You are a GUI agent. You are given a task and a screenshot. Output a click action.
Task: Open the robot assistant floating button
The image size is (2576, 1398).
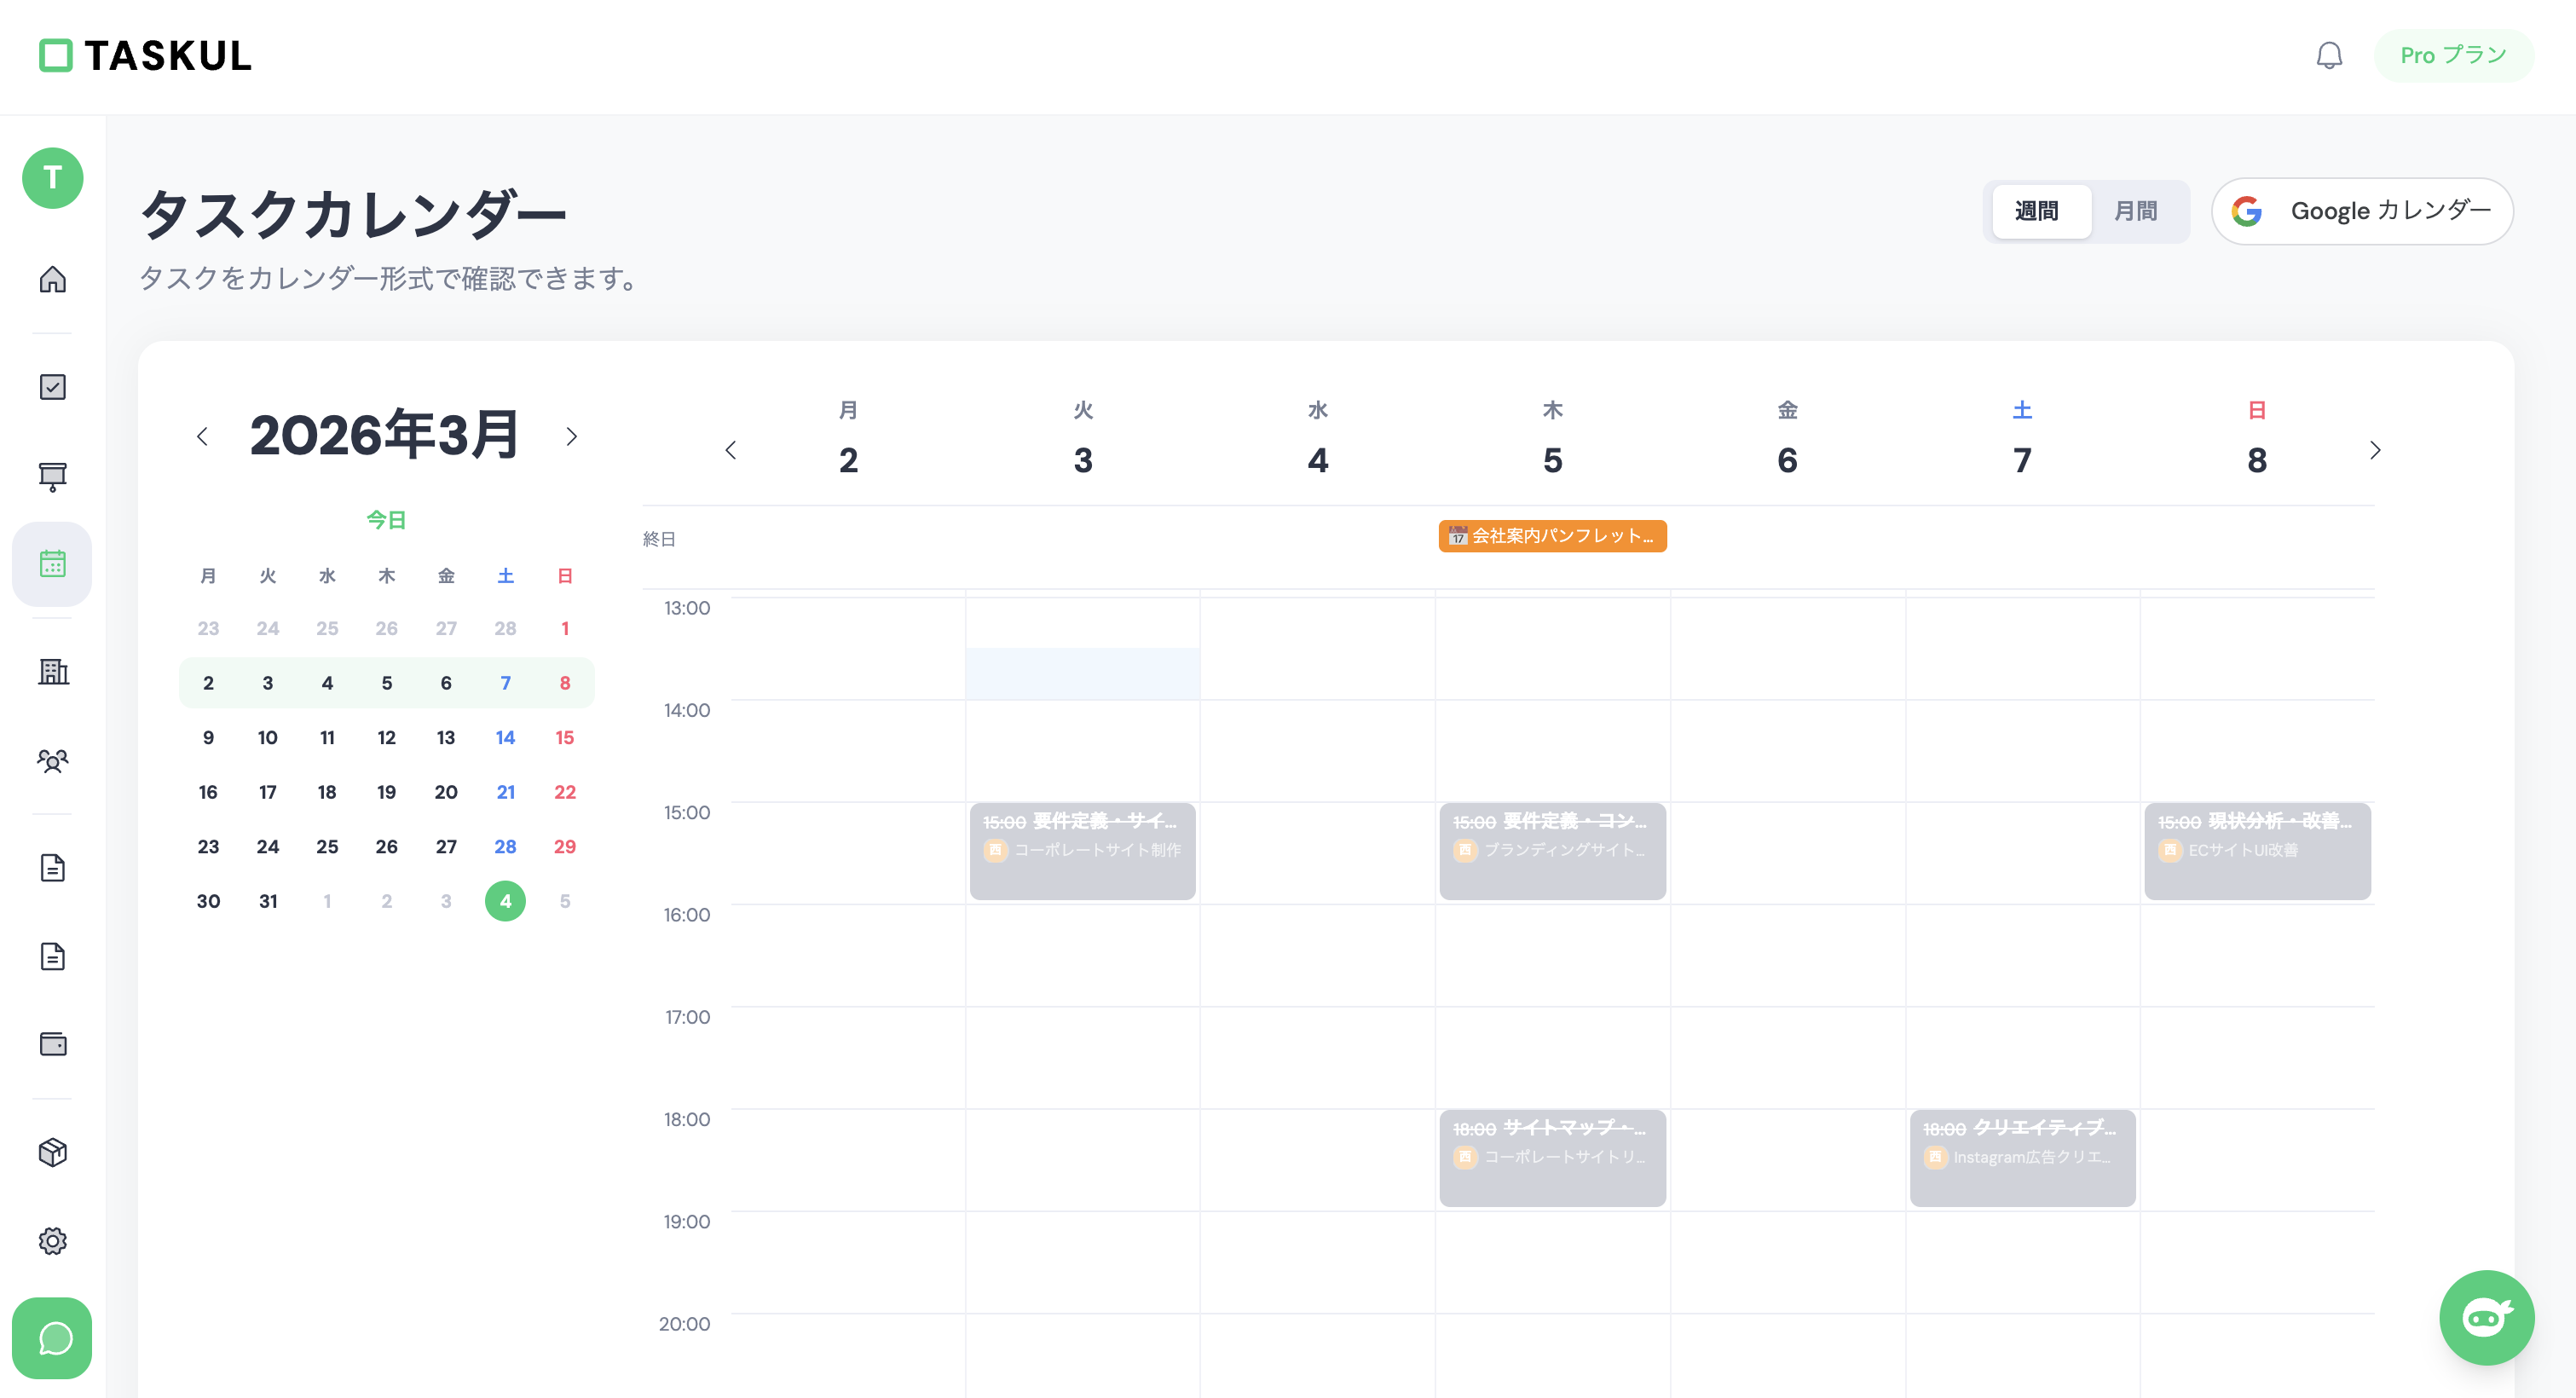click(x=2486, y=1317)
